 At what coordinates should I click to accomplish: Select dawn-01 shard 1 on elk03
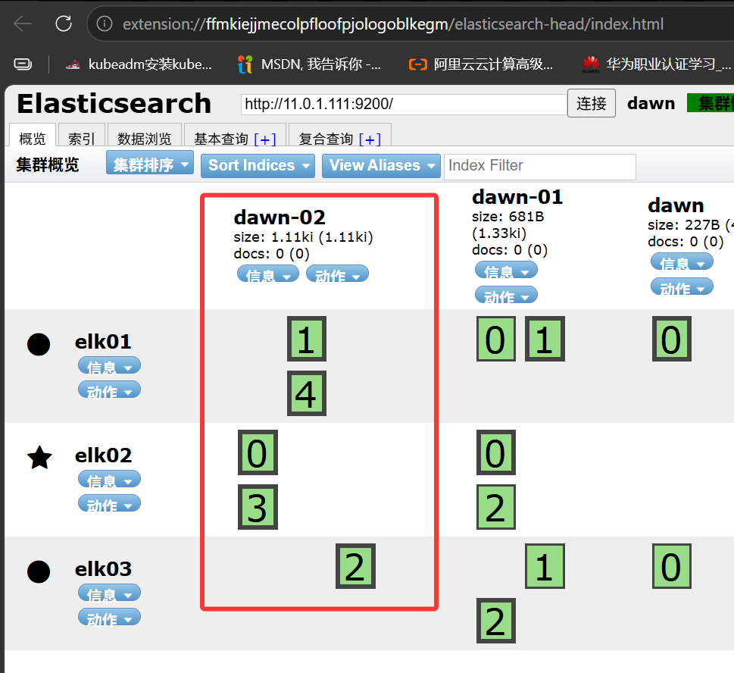click(545, 566)
